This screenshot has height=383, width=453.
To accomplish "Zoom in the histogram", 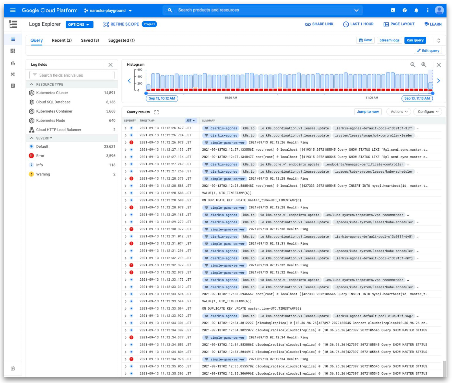I will [x=424, y=65].
